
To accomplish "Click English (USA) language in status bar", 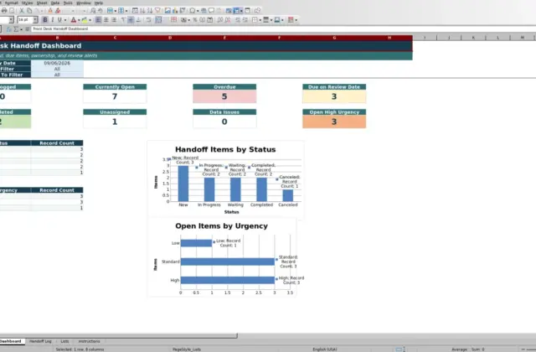I will 325,349.
